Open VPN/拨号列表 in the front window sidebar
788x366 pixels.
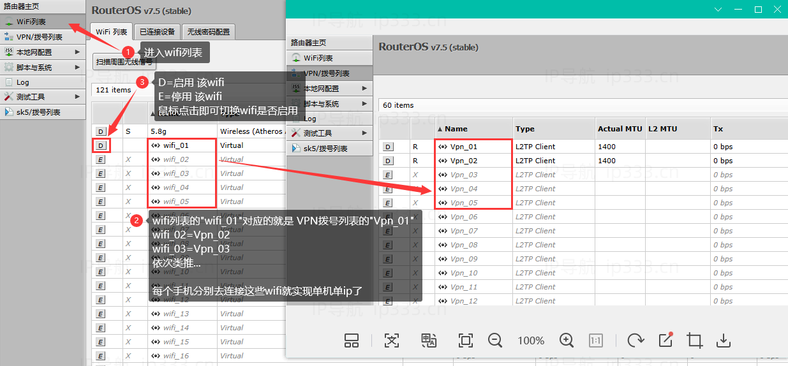[x=330, y=73]
